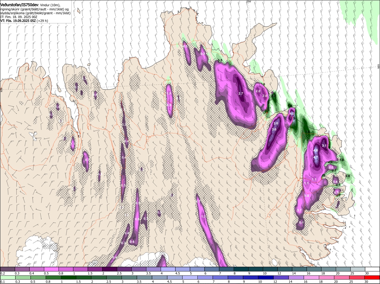Viewport: 380px width, 284px height.
Task: Click the 'rigning/skúrir' legend description line
Action: [34, 9]
